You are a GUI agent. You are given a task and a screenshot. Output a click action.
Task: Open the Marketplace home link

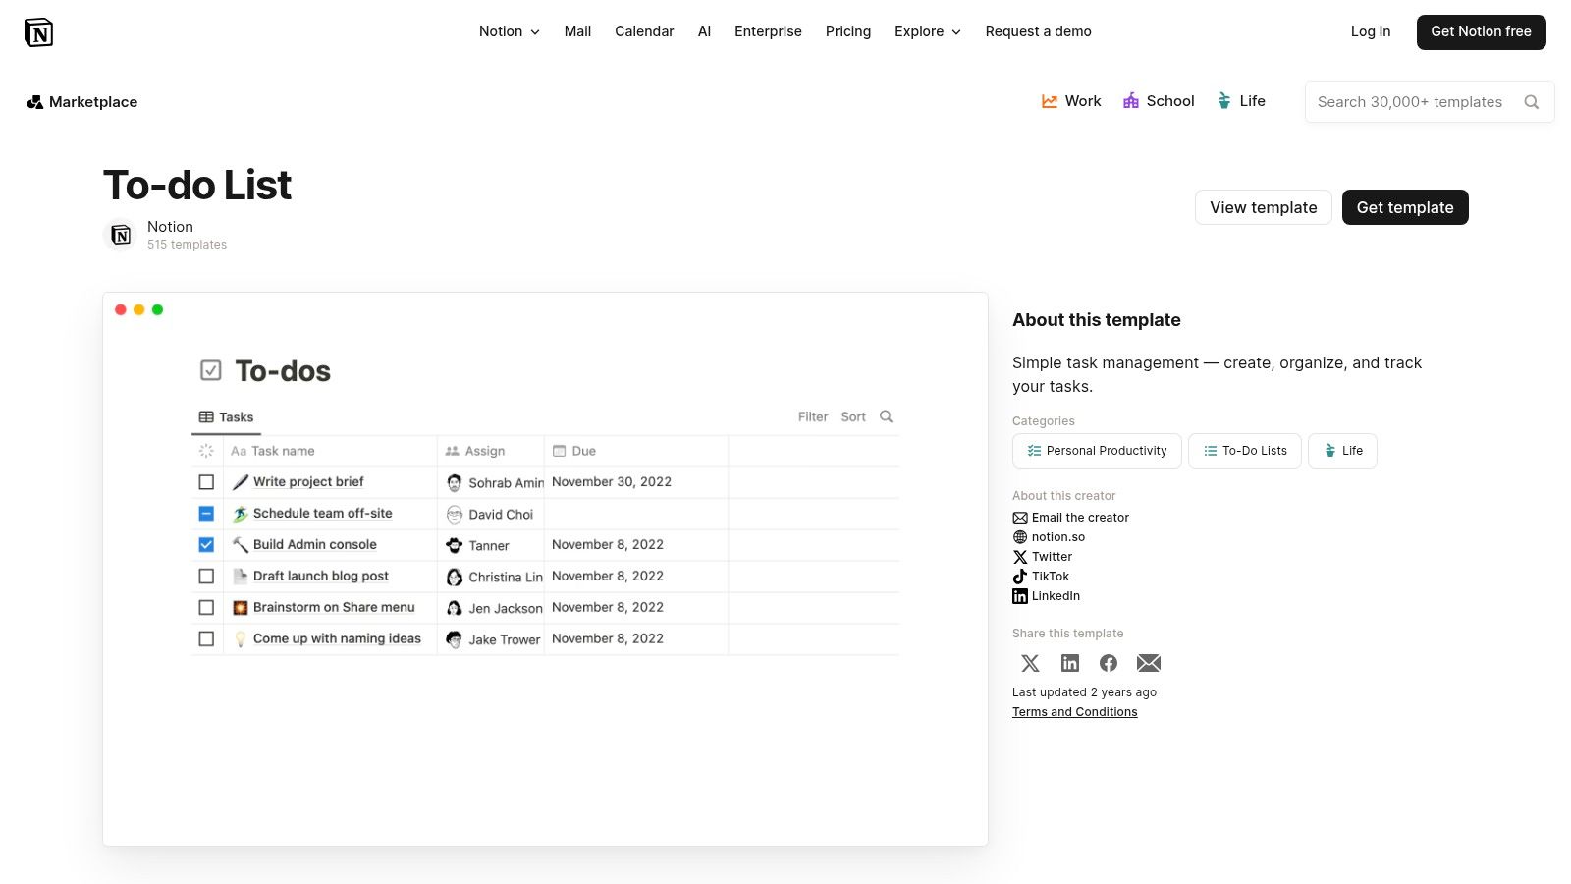[82, 102]
